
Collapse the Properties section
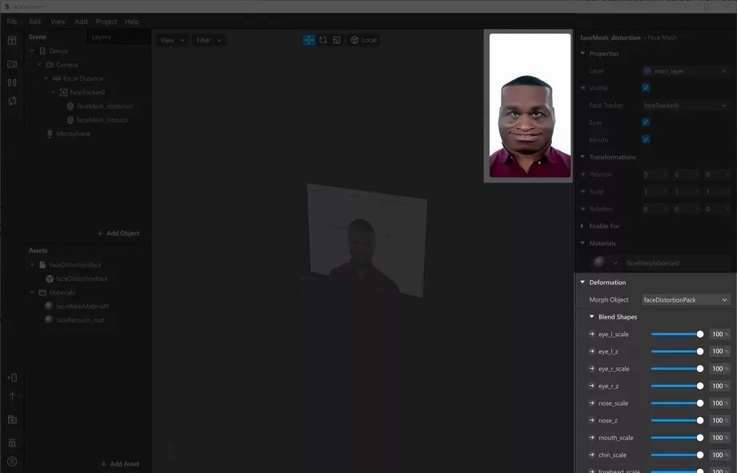tap(582, 54)
